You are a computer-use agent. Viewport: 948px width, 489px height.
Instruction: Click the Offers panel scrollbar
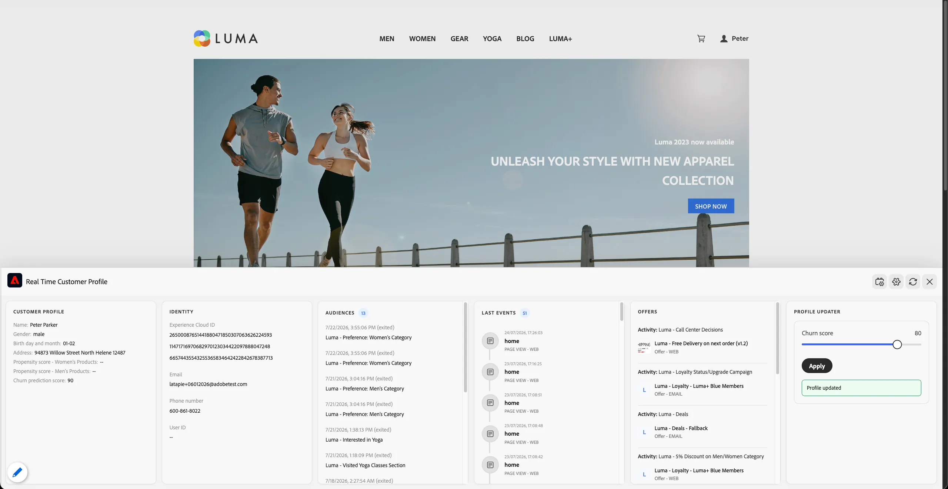[777, 338]
